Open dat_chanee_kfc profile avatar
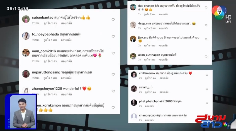Image resolution: width=236 pixels, height=131 pixels. pos(133,7)
